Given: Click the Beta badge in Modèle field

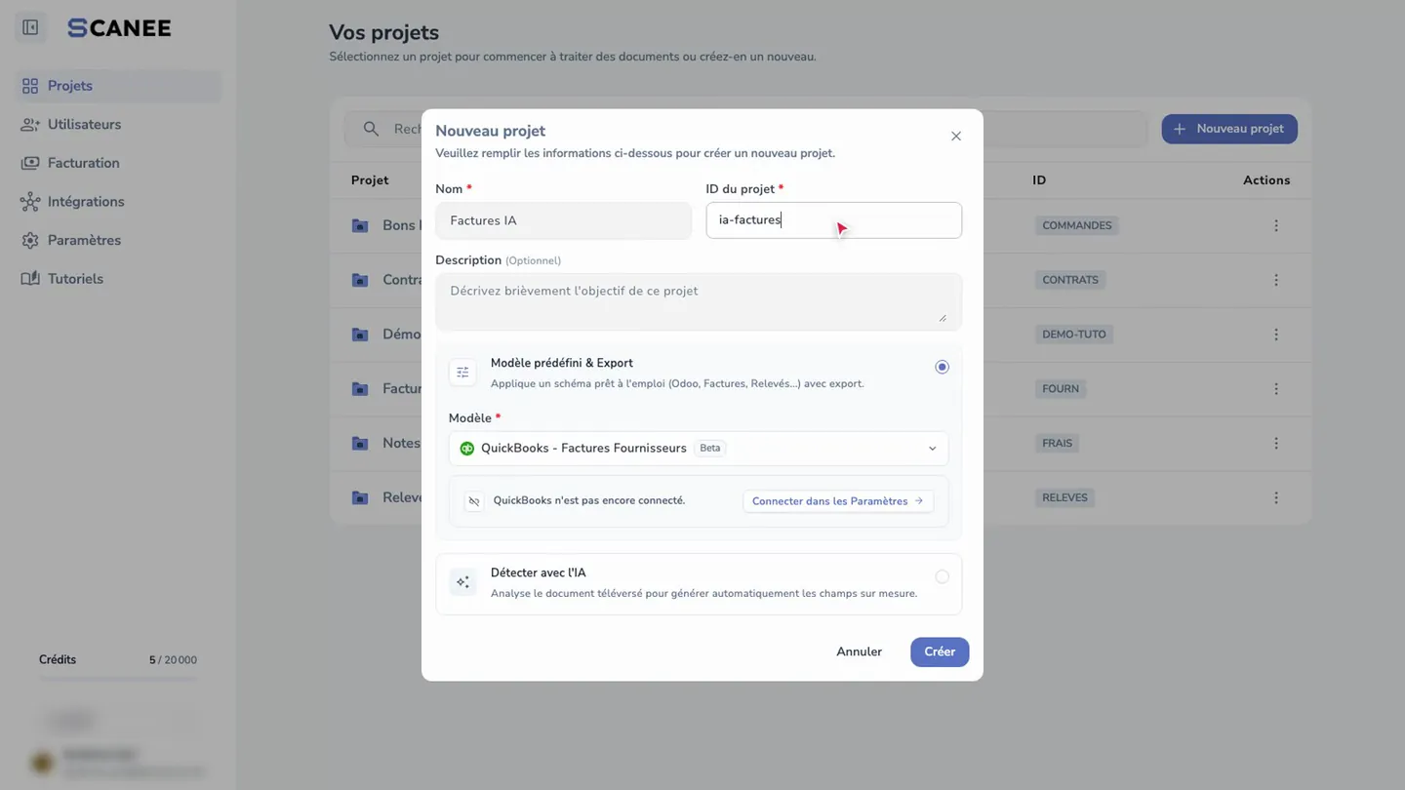Looking at the screenshot, I should point(710,449).
